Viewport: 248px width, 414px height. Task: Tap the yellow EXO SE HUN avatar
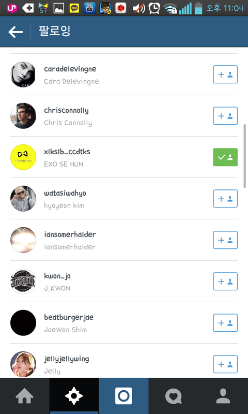pyautogui.click(x=23, y=157)
